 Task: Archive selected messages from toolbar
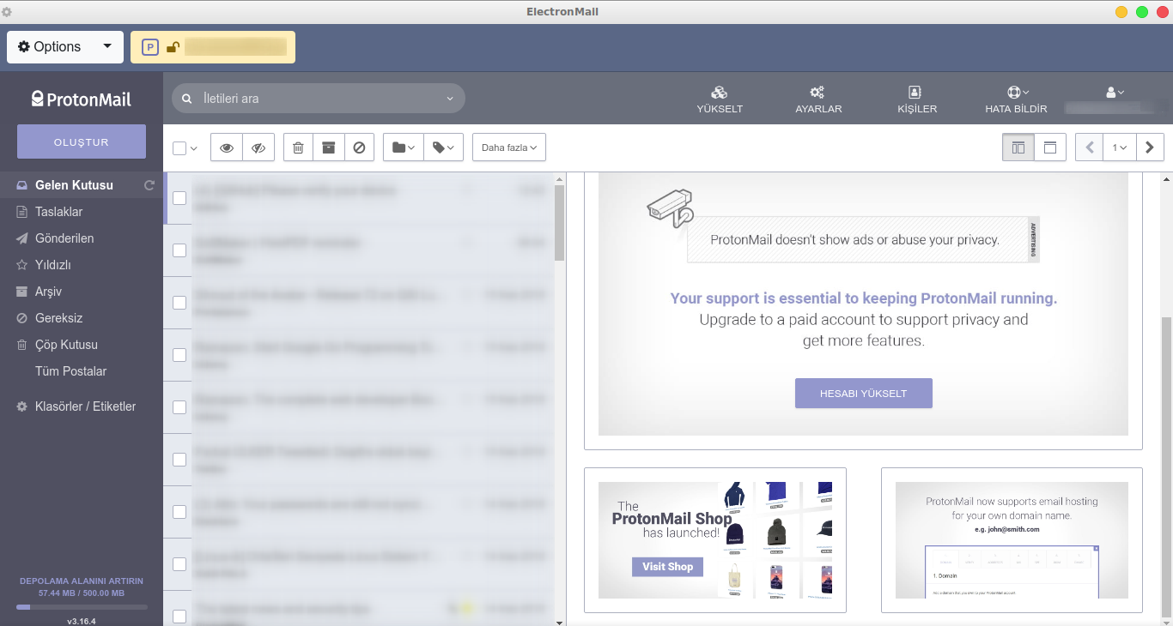point(328,147)
